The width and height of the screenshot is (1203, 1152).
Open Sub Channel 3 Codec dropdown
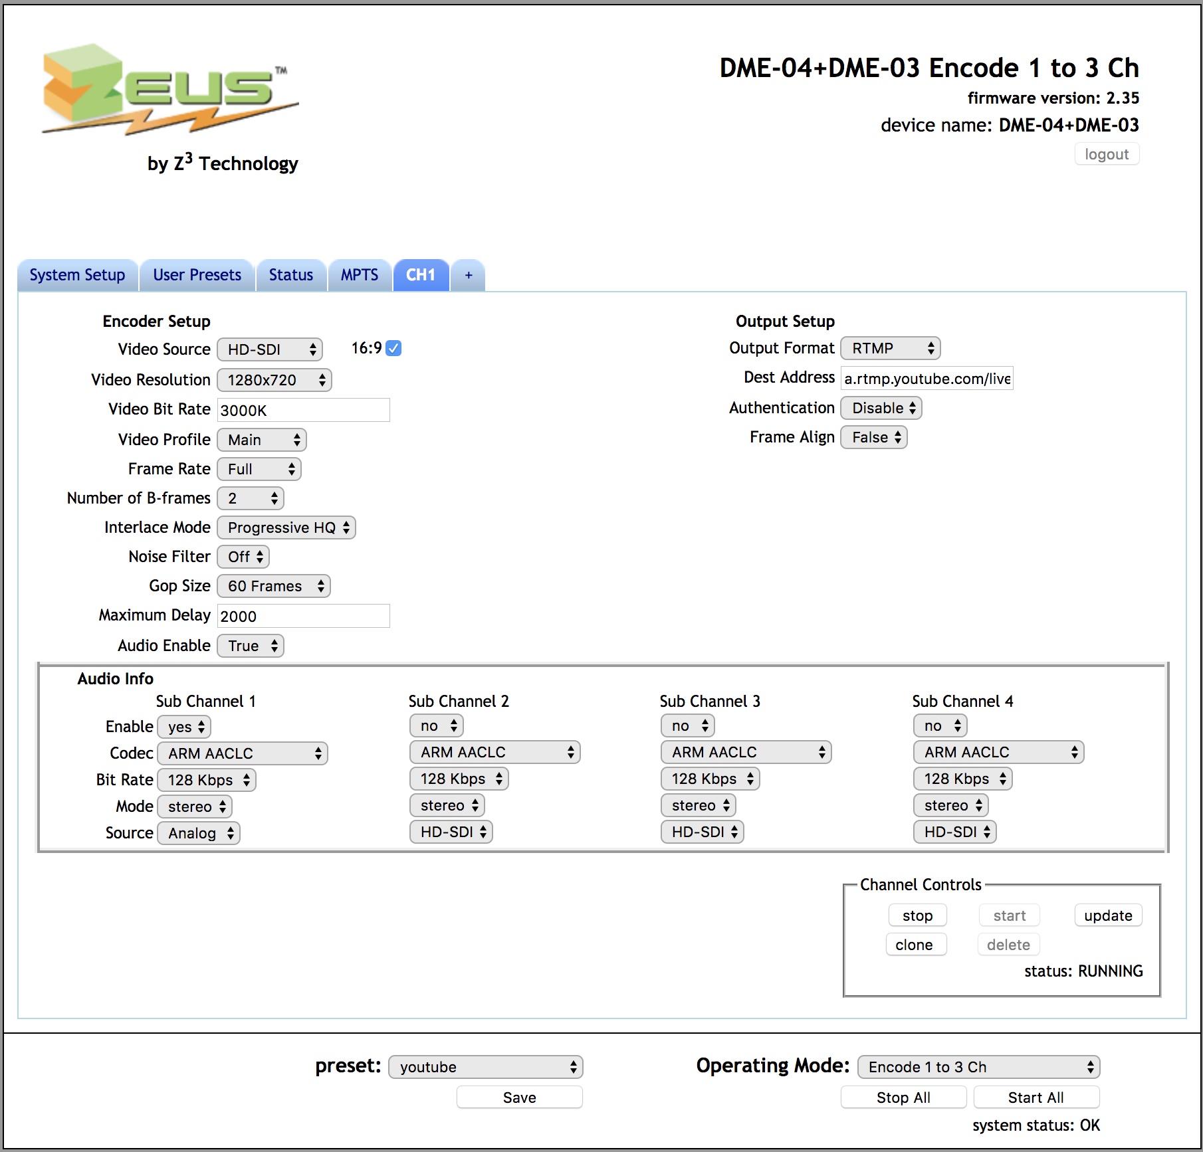tap(746, 752)
